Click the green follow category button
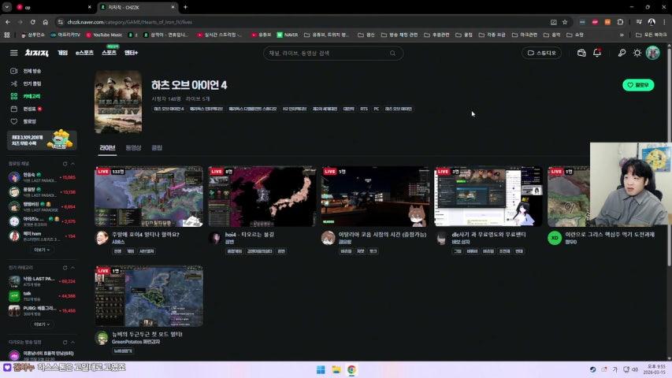Screen dimensions: 672x378 pyautogui.click(x=638, y=85)
